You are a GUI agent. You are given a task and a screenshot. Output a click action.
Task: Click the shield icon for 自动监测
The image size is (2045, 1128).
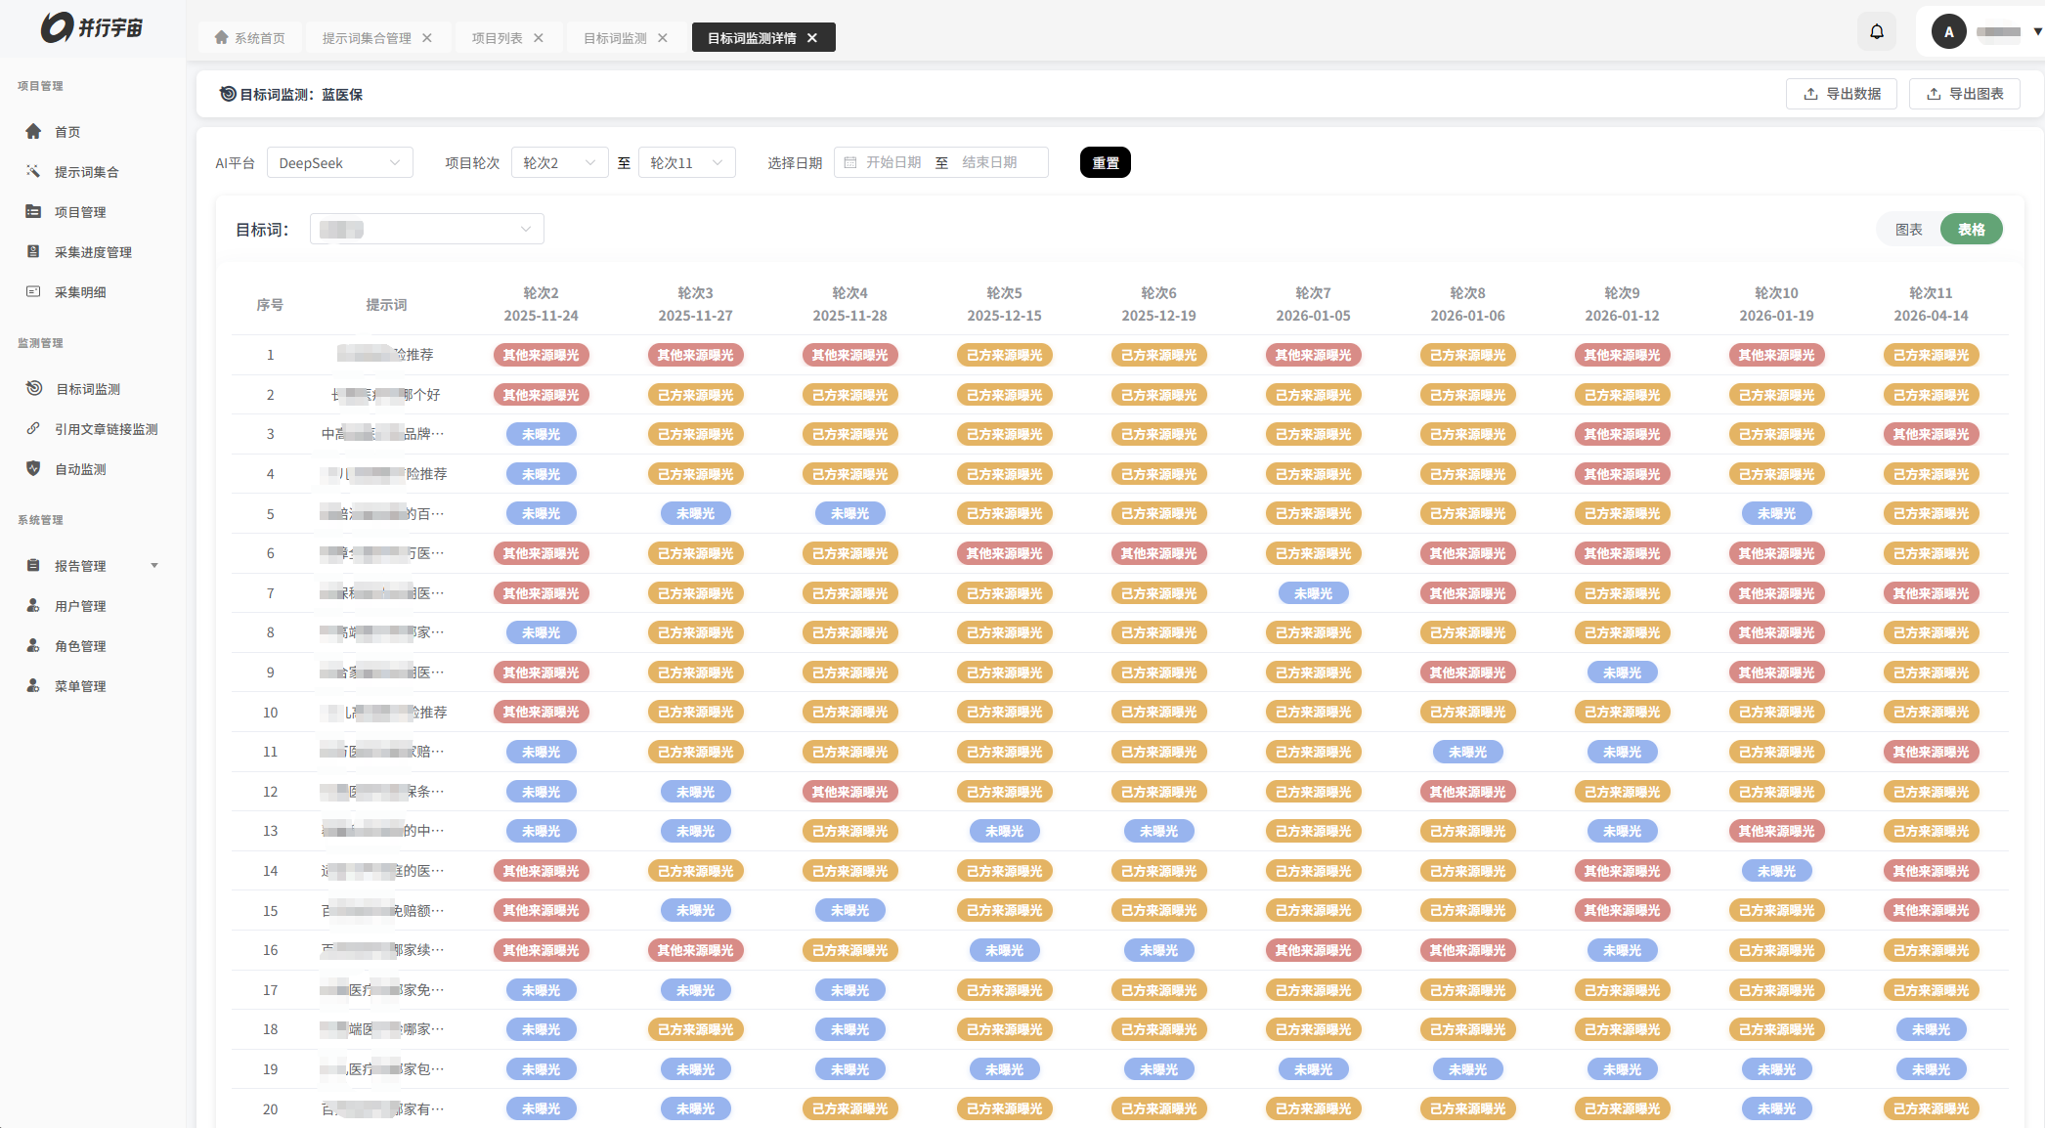tap(33, 469)
